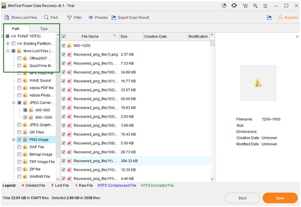Click tree panel scrollbar down arrow

[x=58, y=179]
